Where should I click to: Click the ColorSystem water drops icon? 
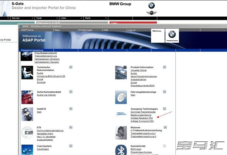tap(27, 150)
